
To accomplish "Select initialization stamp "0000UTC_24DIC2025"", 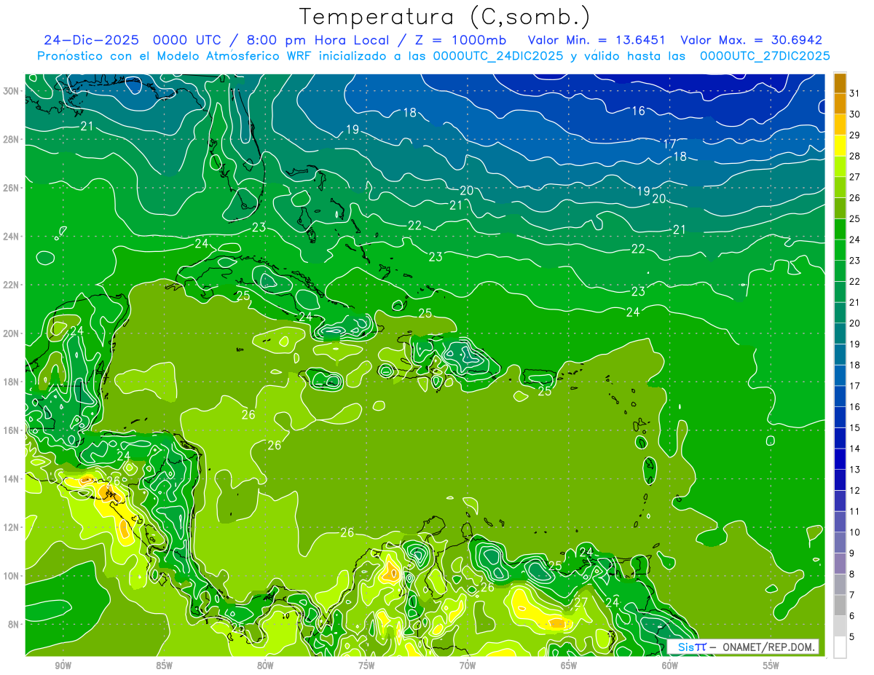I will (497, 56).
